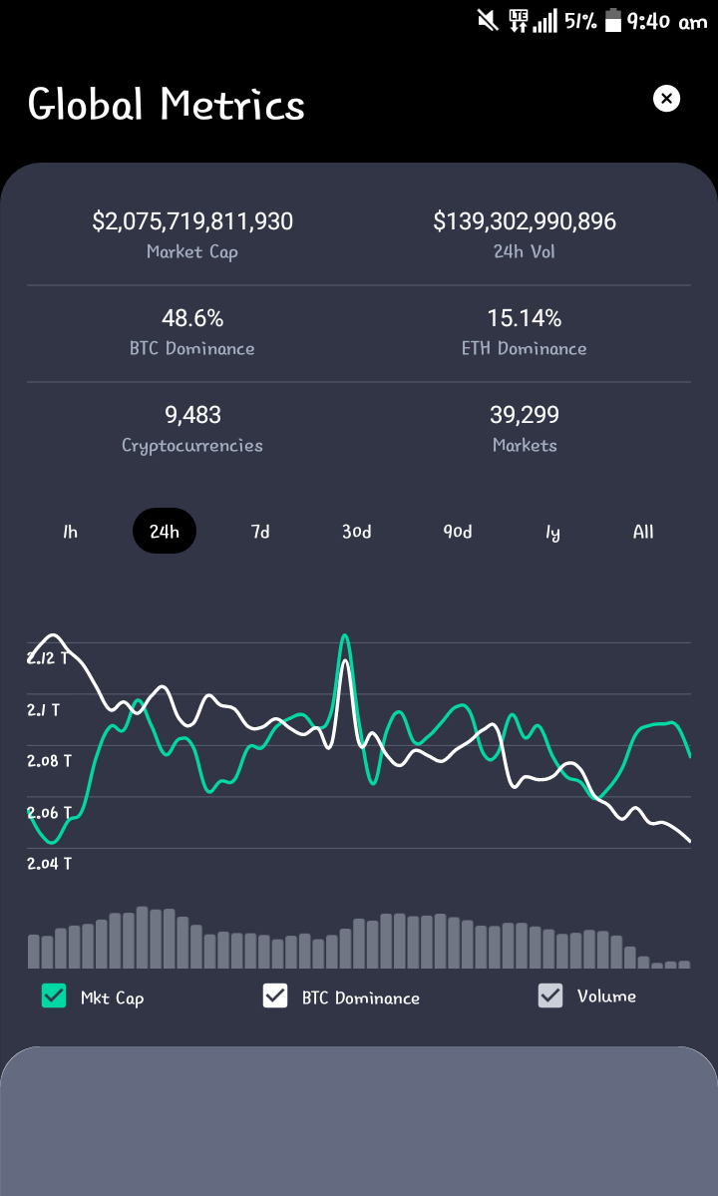
Task: Tap the muted sound status icon
Action: pyautogui.click(x=488, y=21)
